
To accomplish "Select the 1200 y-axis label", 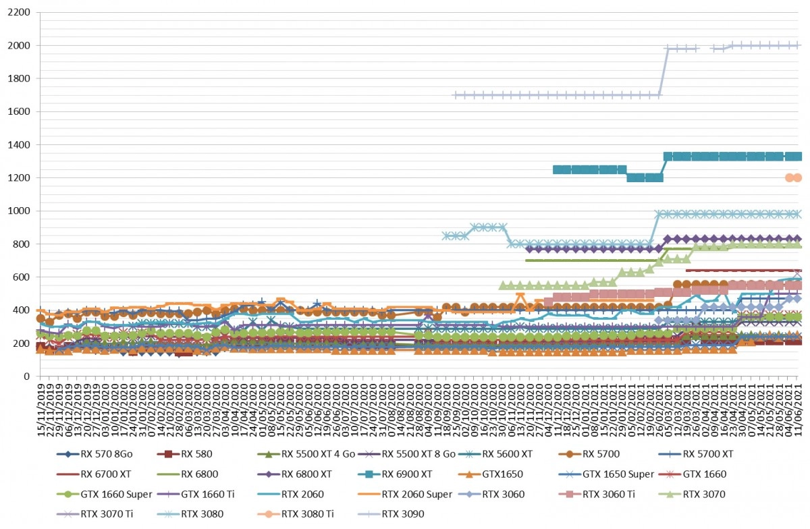I will point(20,177).
